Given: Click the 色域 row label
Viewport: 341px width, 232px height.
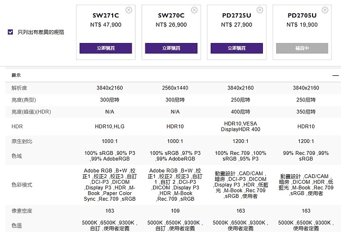Looking at the screenshot, I should (x=17, y=156).
